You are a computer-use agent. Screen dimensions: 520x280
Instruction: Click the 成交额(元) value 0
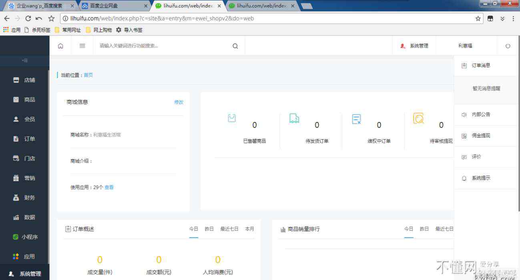tap(159, 260)
